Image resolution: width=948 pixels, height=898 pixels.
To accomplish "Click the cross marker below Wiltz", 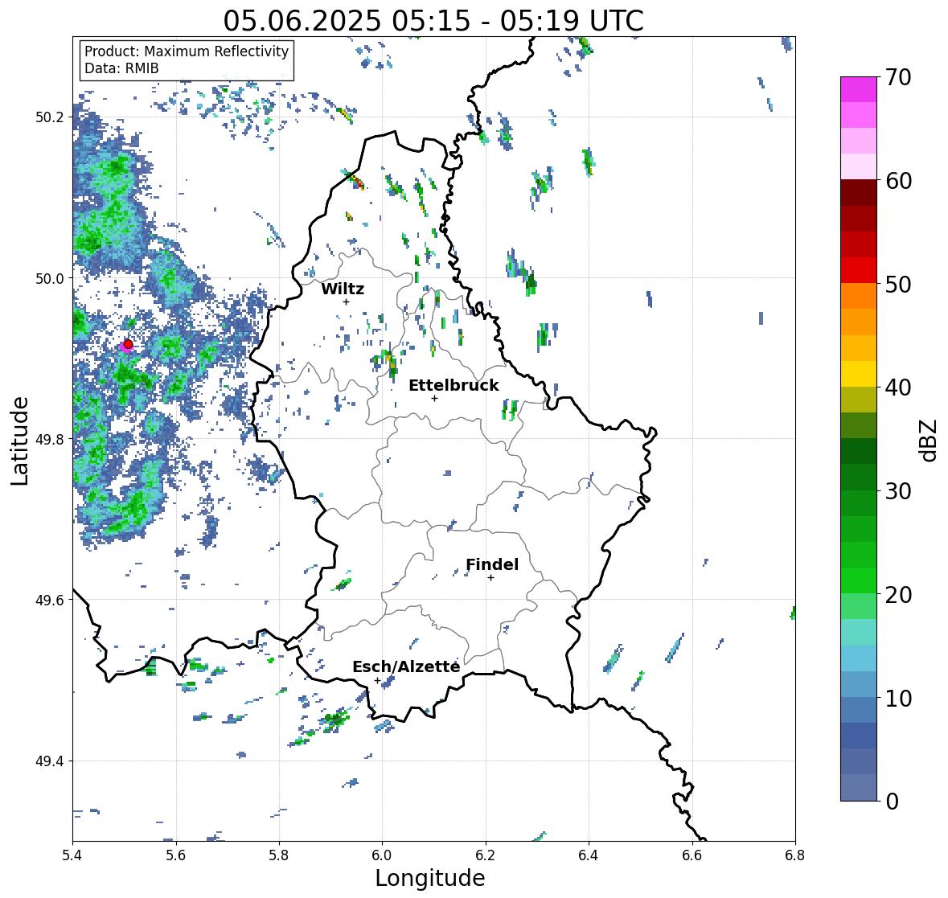I will pos(346,301).
